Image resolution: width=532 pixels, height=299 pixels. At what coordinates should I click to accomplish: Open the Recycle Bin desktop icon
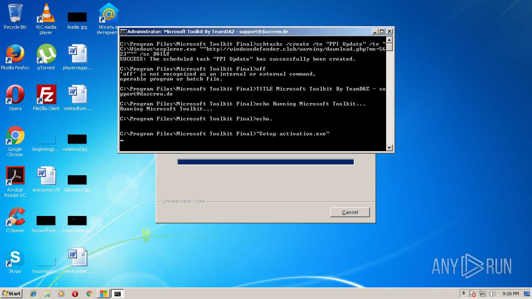[15, 17]
